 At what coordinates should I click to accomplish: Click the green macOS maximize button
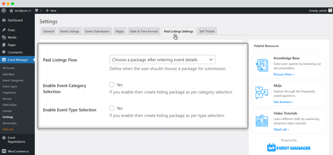point(13,4)
